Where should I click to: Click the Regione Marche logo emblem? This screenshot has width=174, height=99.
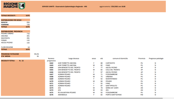pos(22,6)
